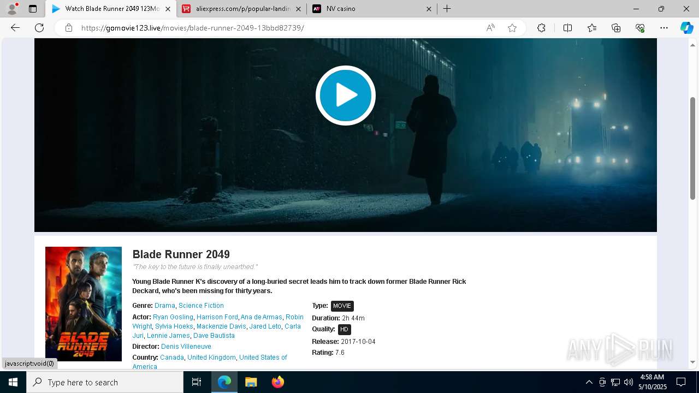The image size is (699, 393).
Task: Open actor Ryan Gosling link
Action: tap(173, 317)
